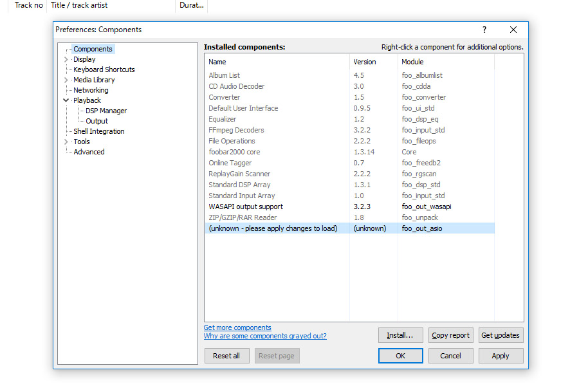Open the Advanced preferences page
Screen dimensions: 579x386
89,152
